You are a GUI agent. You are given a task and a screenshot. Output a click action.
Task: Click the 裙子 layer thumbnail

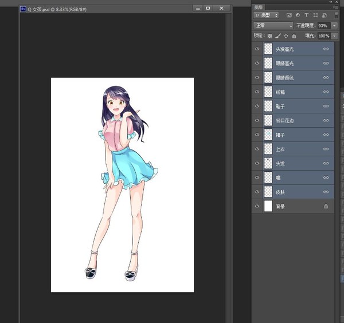[x=268, y=135]
